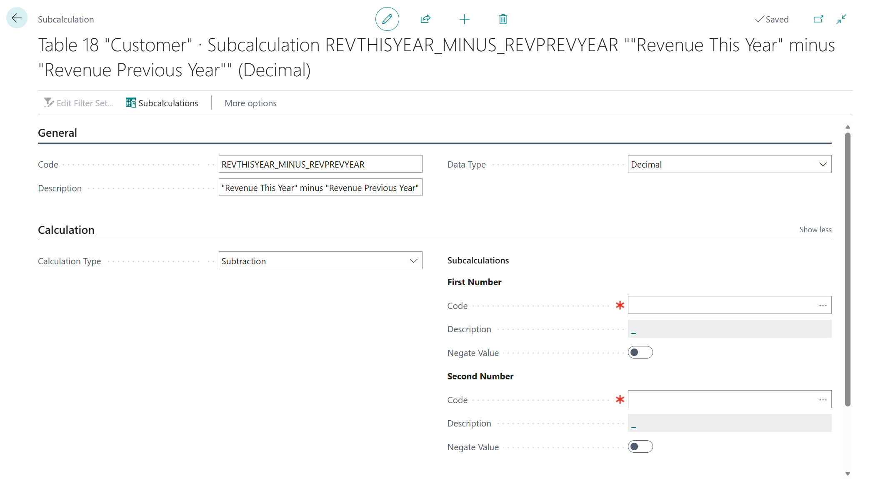
Task: Toggle Negate Value for First Number
Action: [x=640, y=353]
